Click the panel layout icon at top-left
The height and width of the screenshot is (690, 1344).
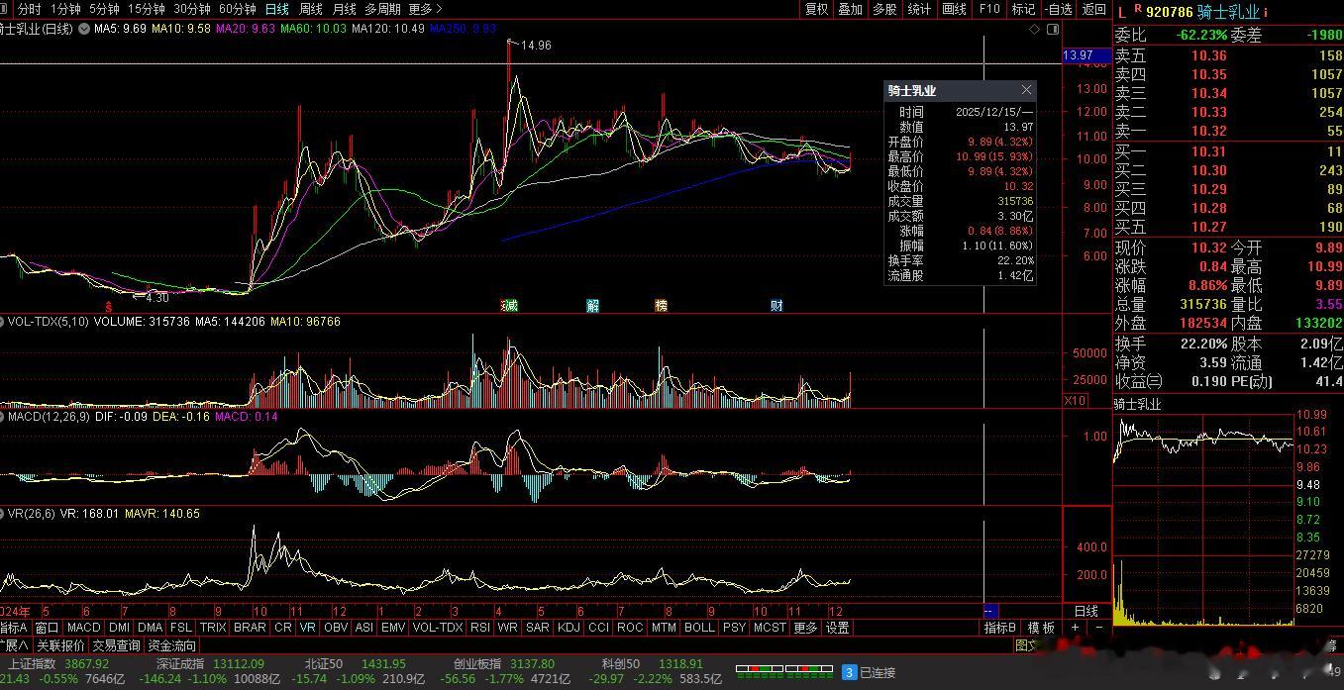(x=6, y=9)
